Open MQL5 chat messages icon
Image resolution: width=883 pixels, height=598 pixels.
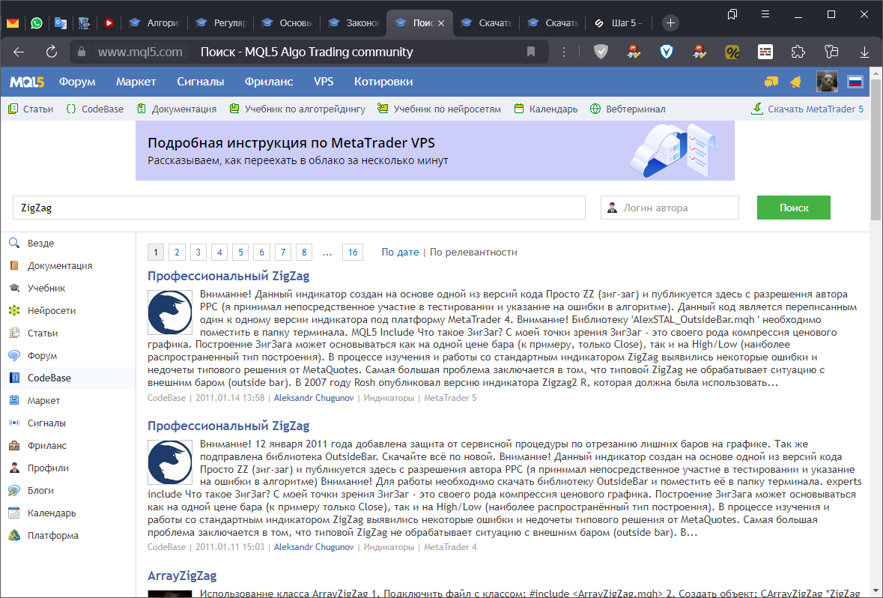(x=771, y=82)
